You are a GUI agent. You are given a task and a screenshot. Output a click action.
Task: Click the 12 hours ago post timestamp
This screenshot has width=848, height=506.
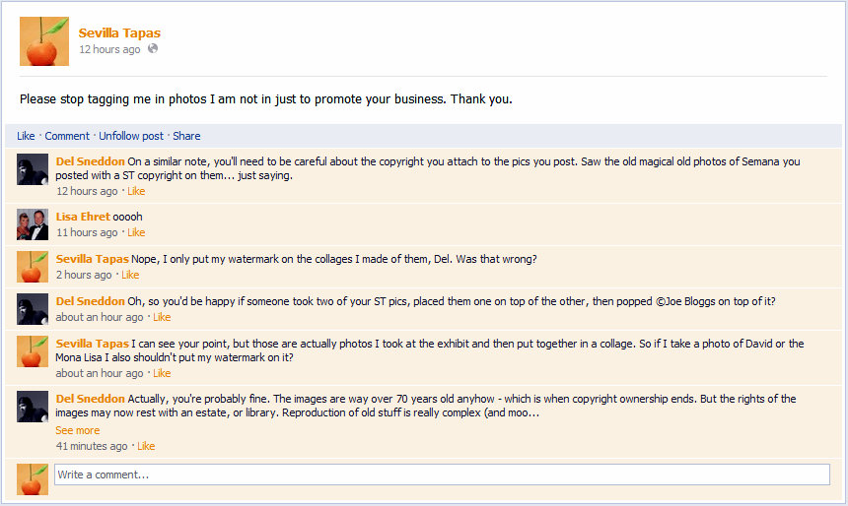pos(109,49)
